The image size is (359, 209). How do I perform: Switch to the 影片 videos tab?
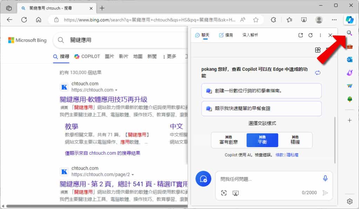[x=124, y=56]
